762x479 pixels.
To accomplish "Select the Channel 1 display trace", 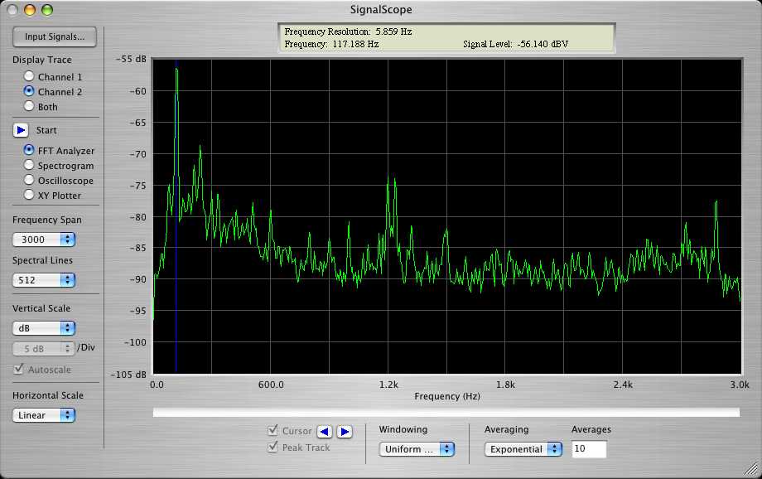I will tap(29, 77).
